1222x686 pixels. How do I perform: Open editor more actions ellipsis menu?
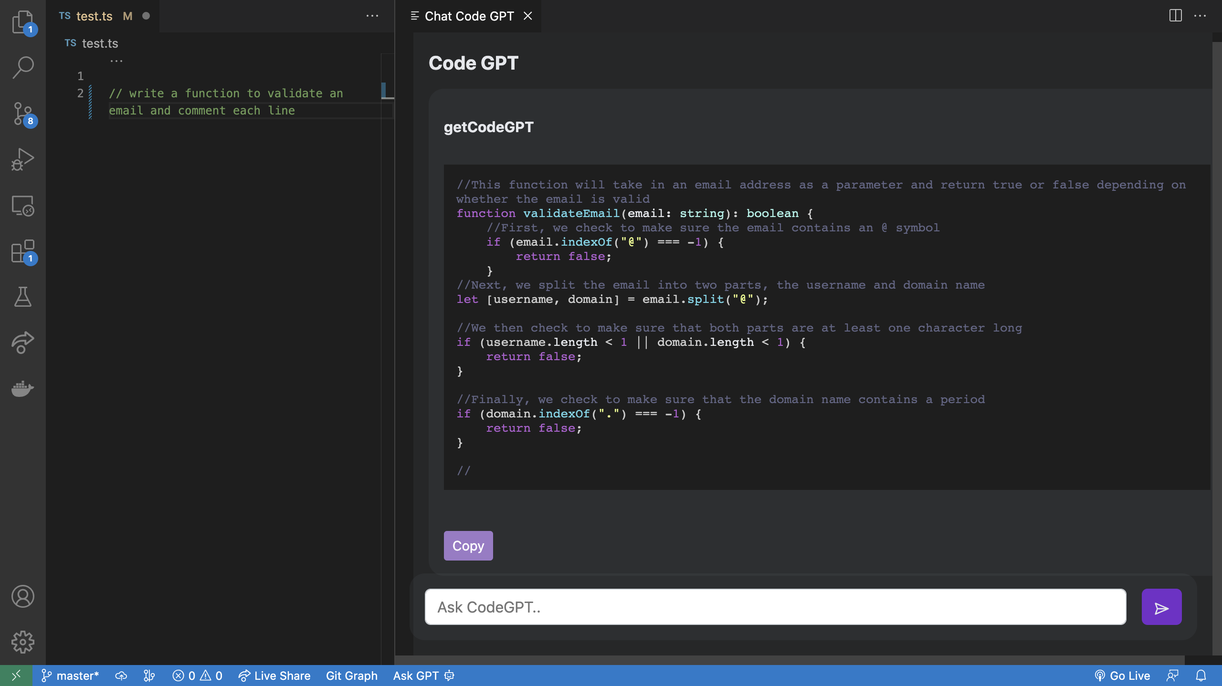click(x=372, y=16)
